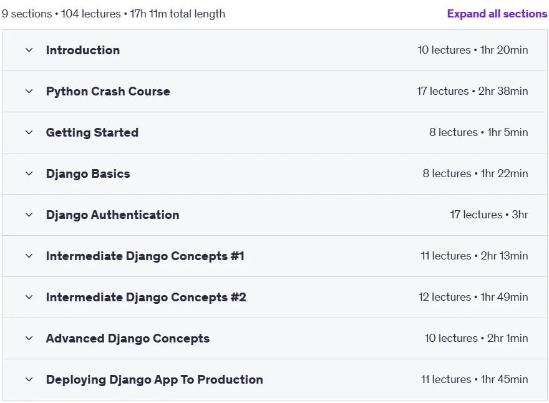The height and width of the screenshot is (403, 549).
Task: Expand Python Crash Course chevron arrow
Action: point(29,91)
